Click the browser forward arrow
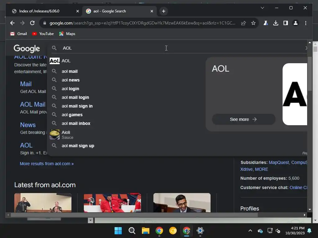Image resolution: width=318 pixels, height=238 pixels. click(x=22, y=23)
